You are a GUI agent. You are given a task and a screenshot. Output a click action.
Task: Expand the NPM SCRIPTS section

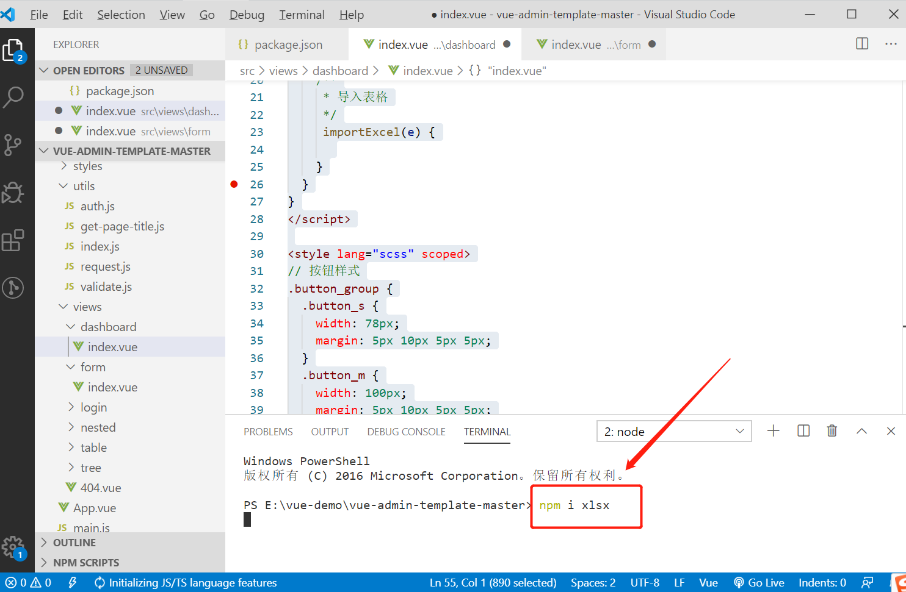click(x=130, y=563)
